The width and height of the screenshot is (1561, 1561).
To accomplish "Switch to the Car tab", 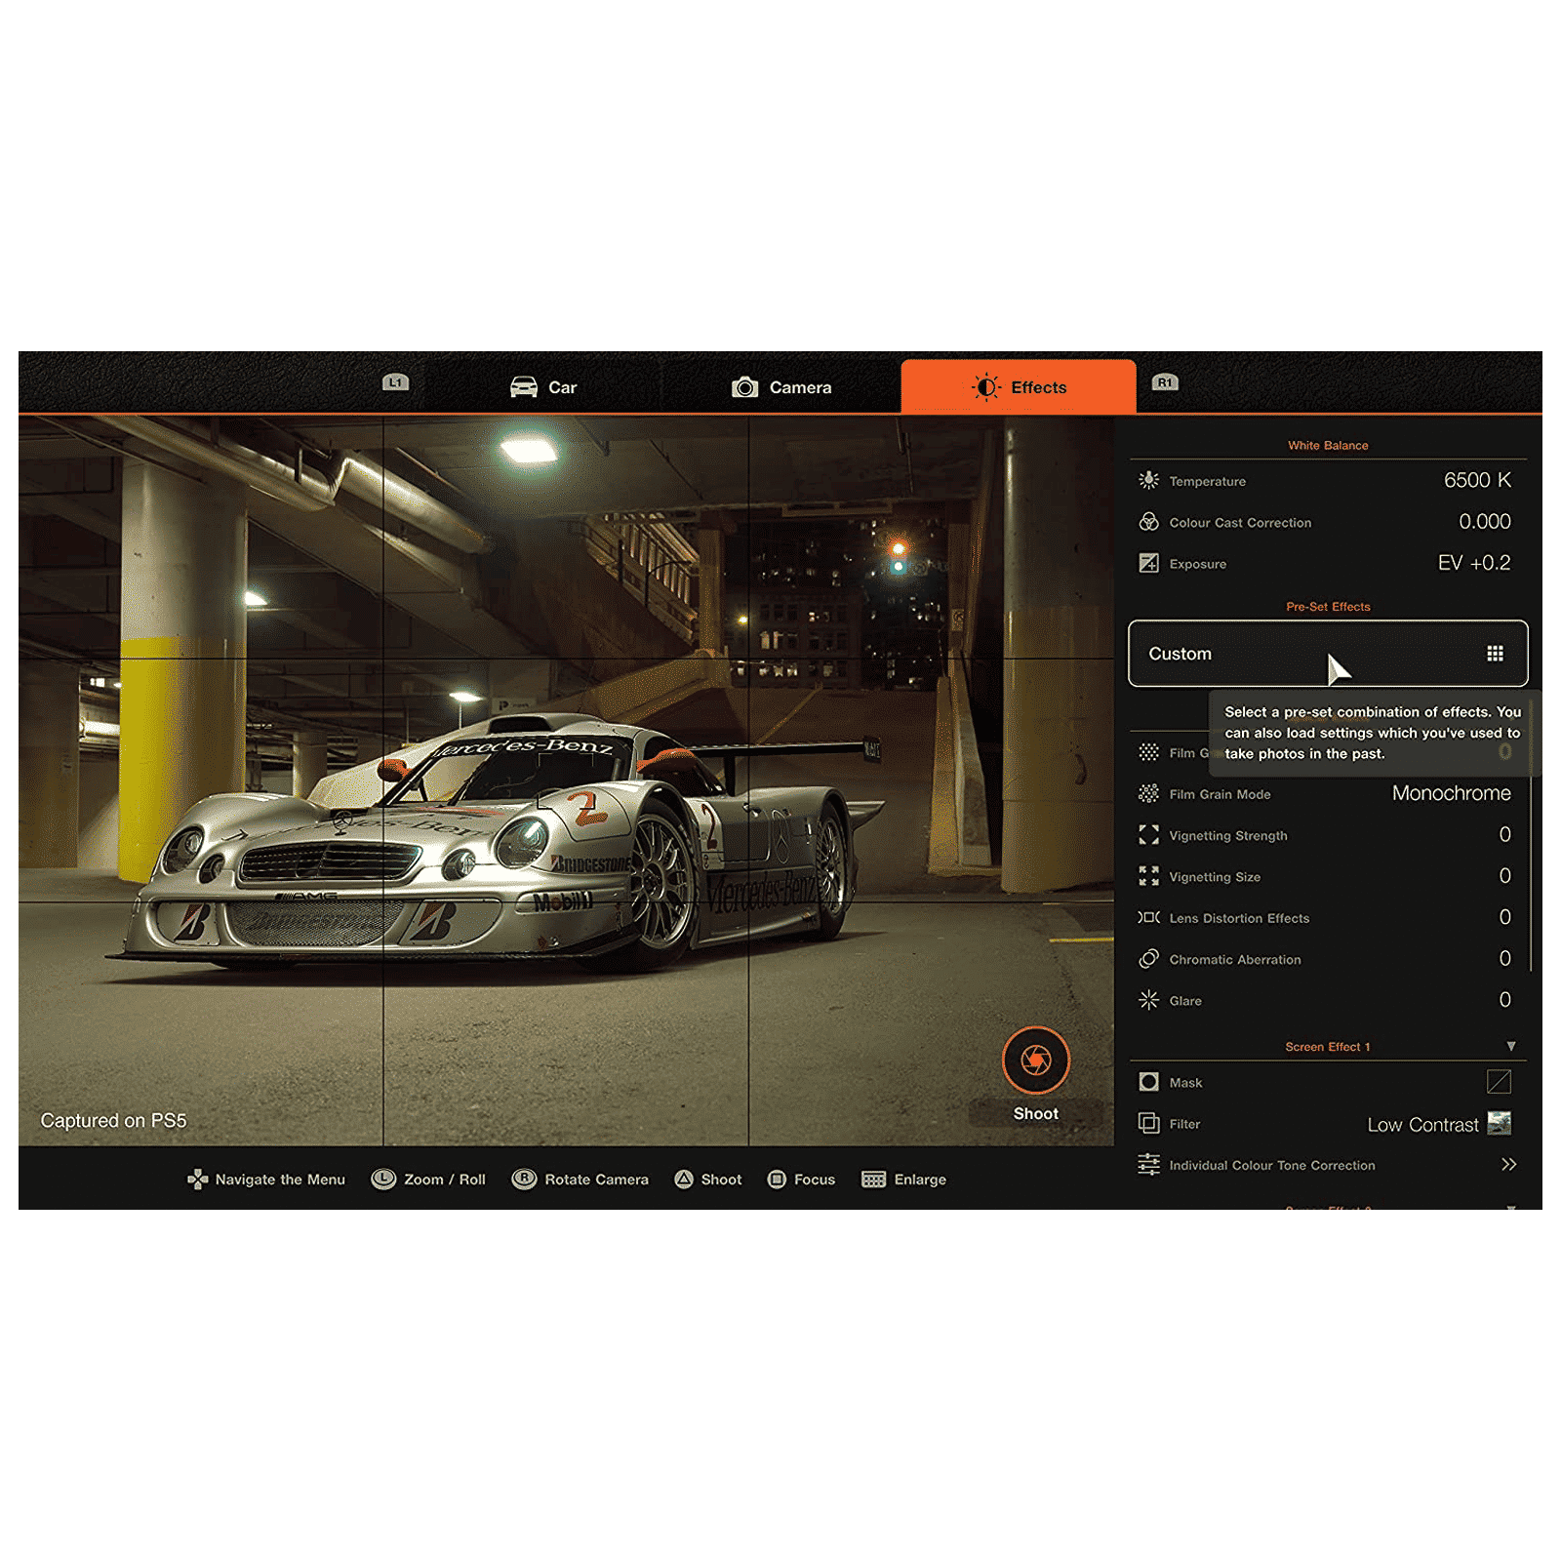I will [543, 387].
